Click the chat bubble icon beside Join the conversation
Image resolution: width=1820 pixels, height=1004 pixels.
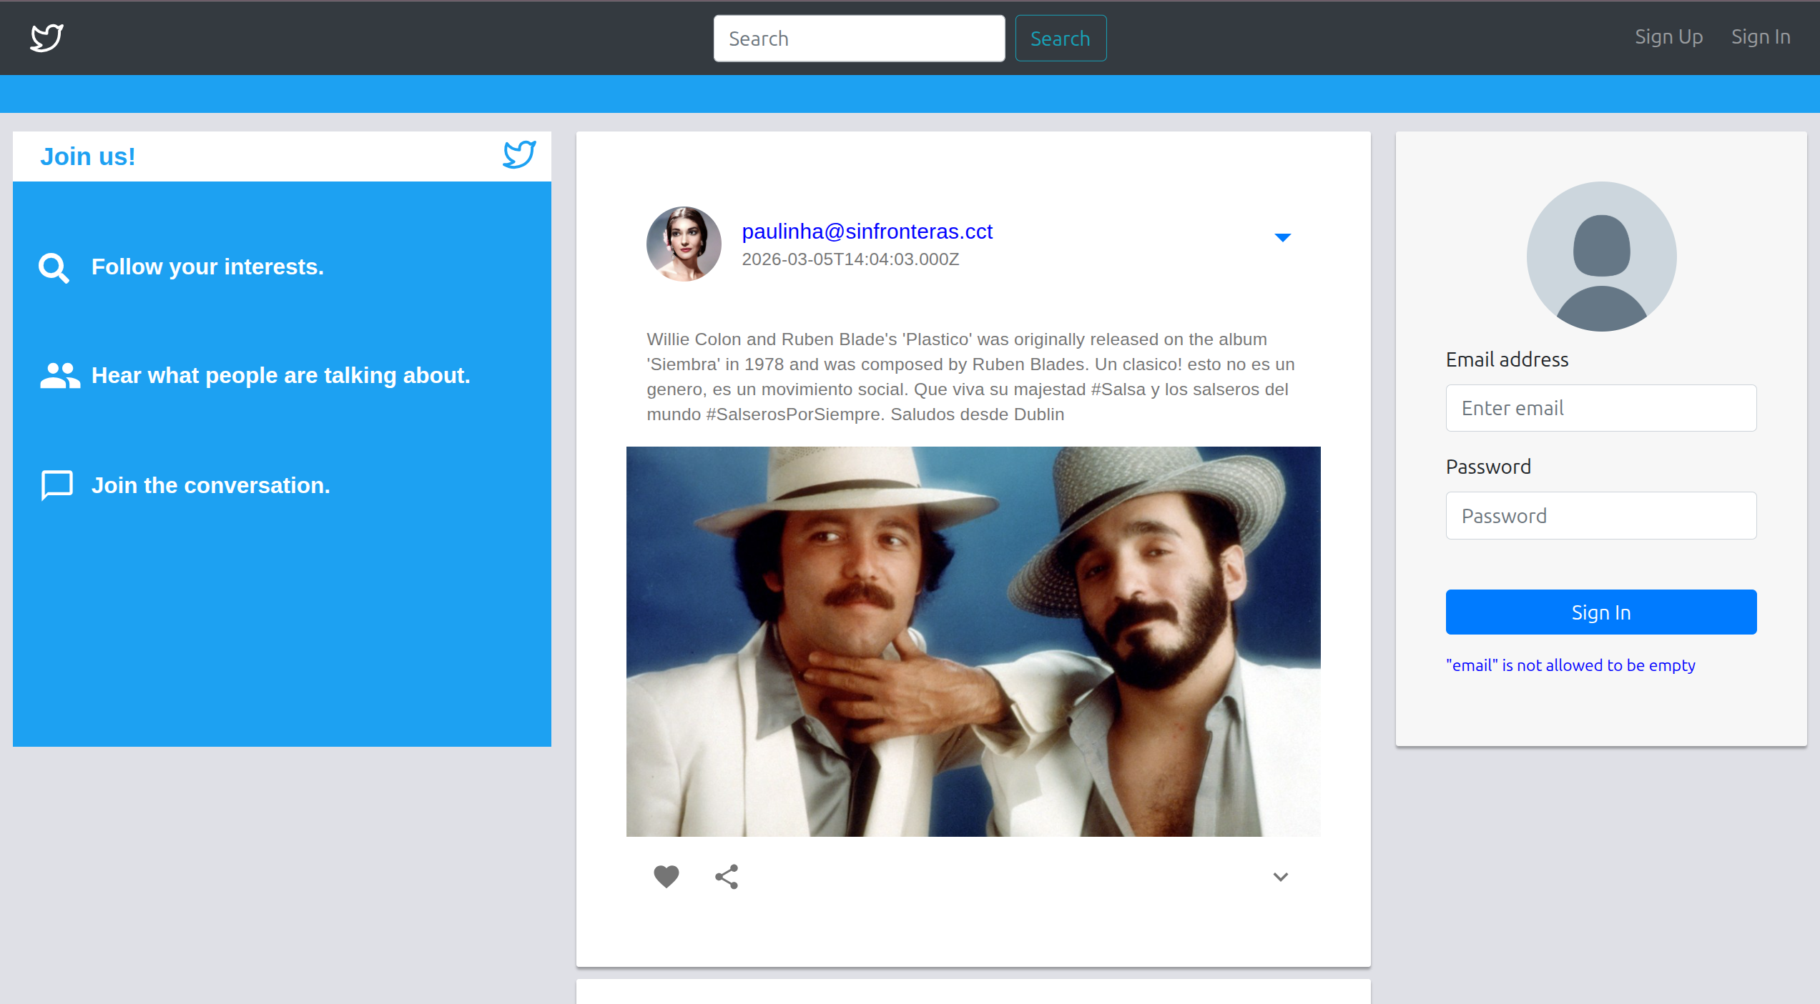point(57,485)
